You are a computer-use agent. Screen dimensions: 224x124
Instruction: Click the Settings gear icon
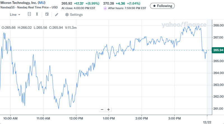coord(67,15)
